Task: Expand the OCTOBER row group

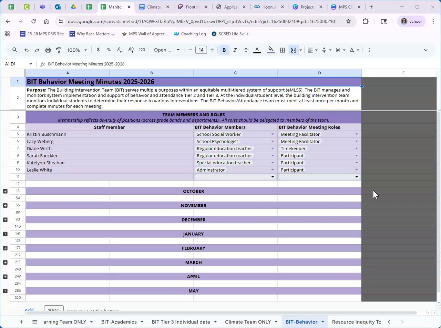Action: pos(5,191)
